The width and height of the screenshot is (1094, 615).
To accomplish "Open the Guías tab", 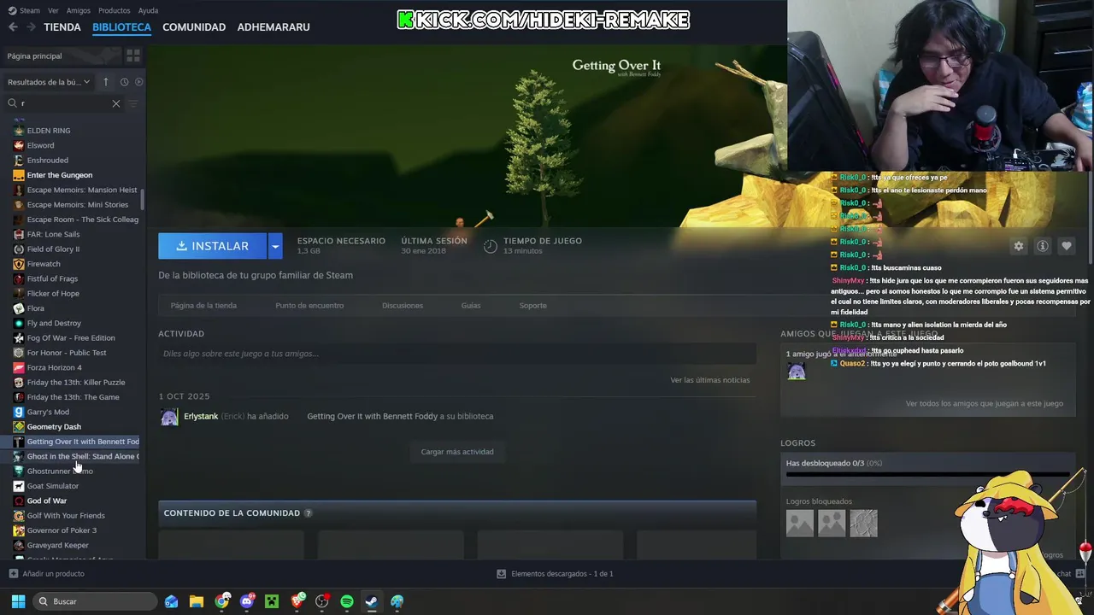I will (471, 306).
